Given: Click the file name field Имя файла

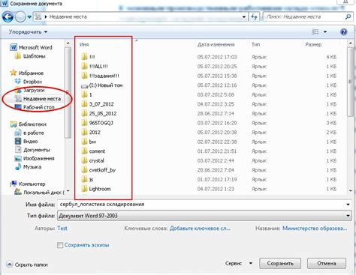Looking at the screenshot, I should tap(201, 205).
